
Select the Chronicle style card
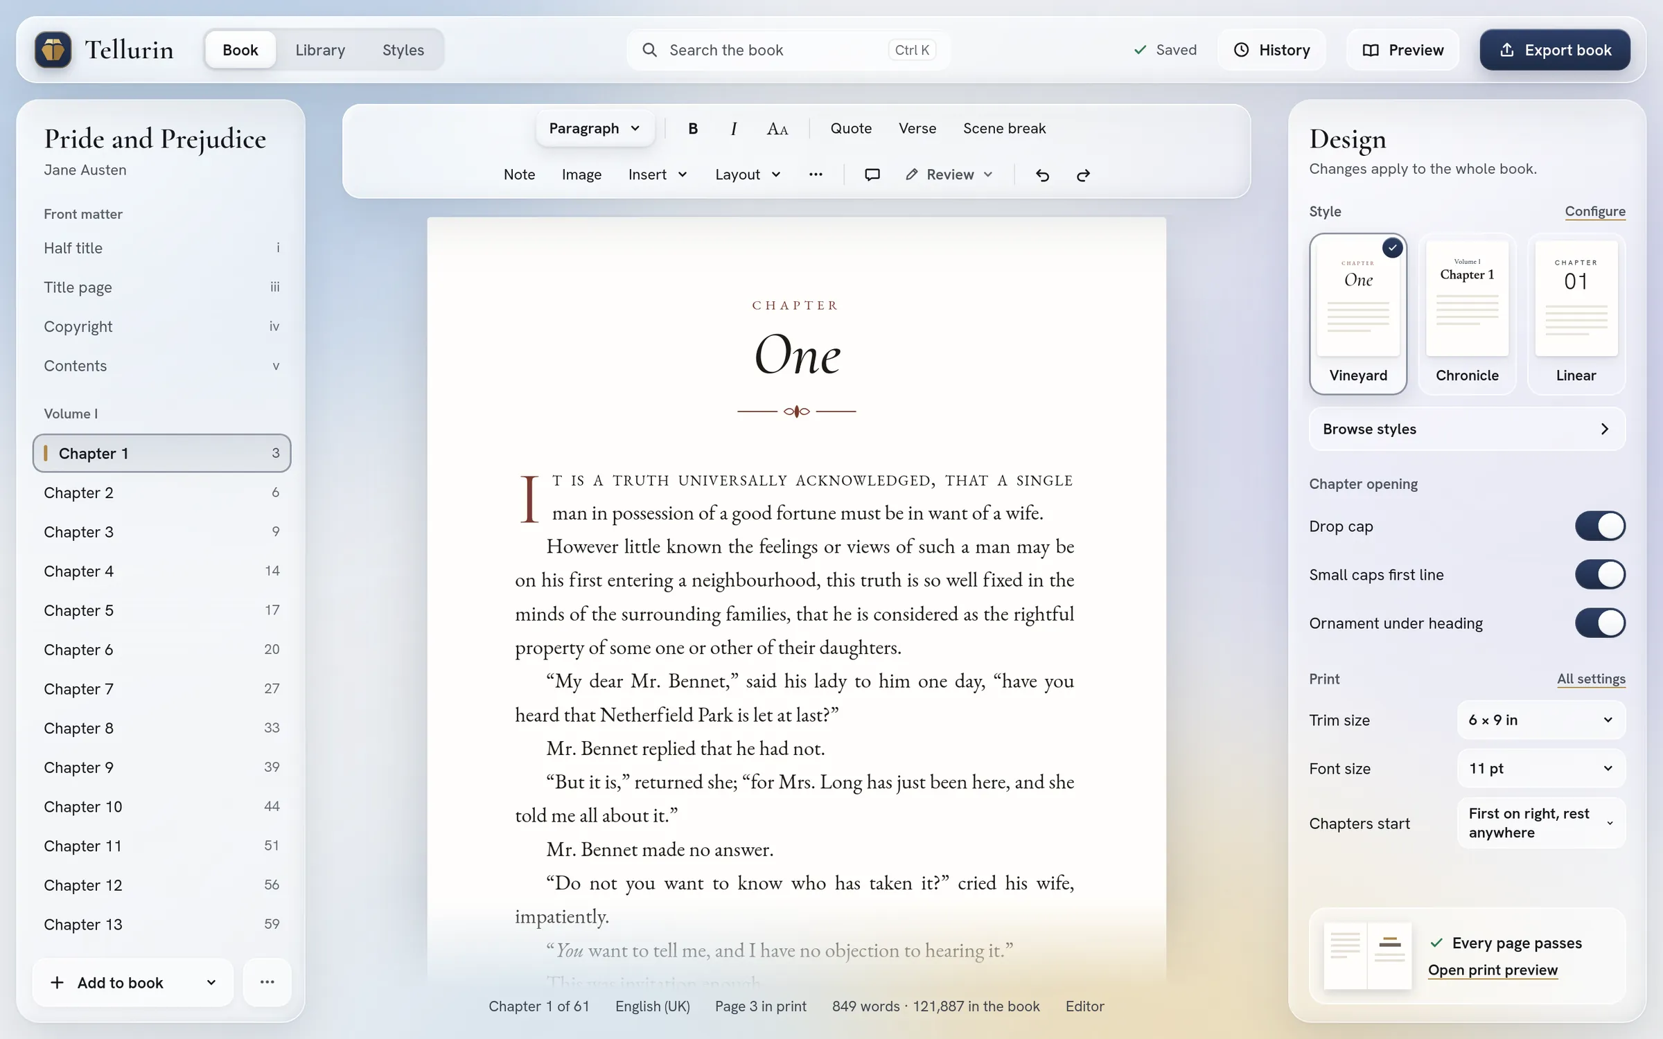pos(1467,314)
